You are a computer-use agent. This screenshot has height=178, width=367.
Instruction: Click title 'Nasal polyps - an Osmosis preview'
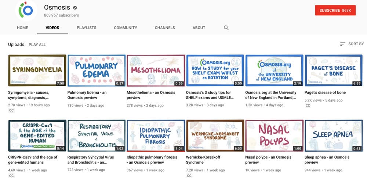[268, 160]
